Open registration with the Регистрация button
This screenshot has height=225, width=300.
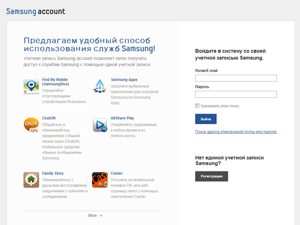211,176
